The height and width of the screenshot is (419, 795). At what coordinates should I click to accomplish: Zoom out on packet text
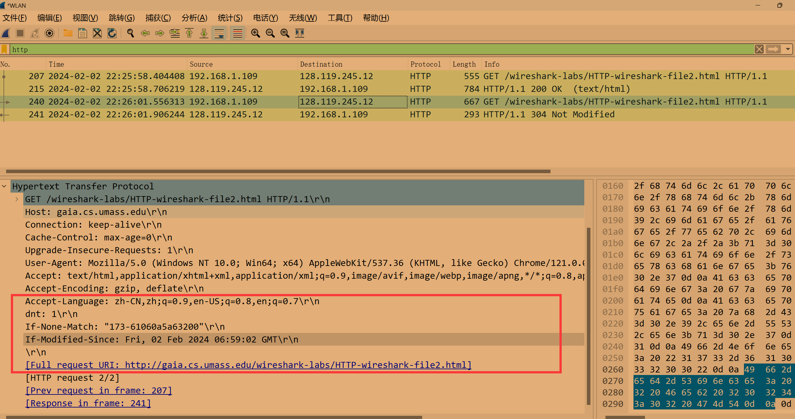[270, 33]
